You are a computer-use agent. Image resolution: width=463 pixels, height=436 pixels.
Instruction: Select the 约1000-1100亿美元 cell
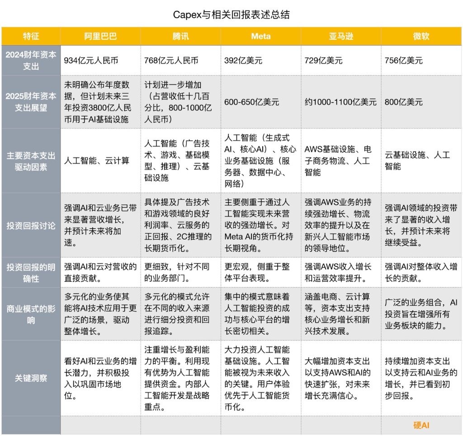pos(341,102)
